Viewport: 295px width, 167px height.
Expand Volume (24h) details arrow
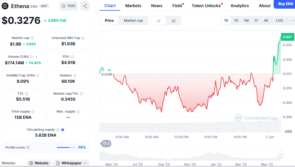pyautogui.click(x=37, y=57)
